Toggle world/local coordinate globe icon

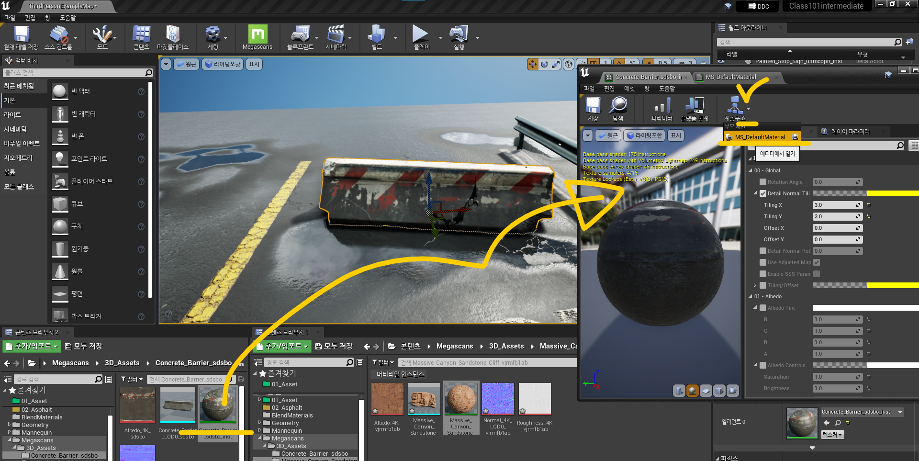569,64
